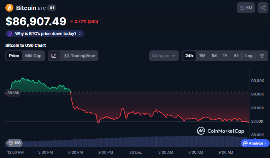Screen dimensions: 270x158
Task: Click the 9:00 PM time label
Action: [x=106, y=152]
